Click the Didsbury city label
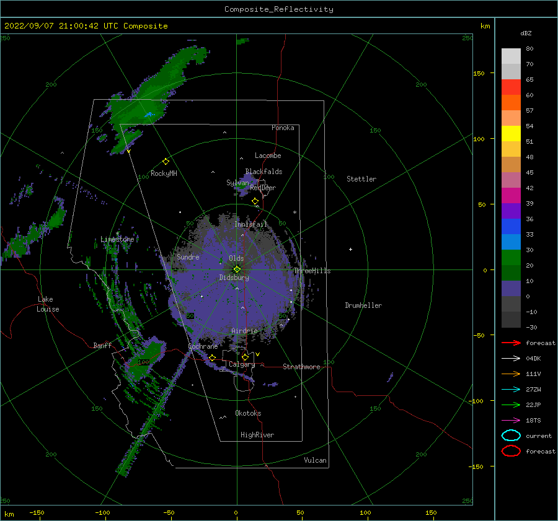Viewport: 558px width, 521px height. [x=234, y=278]
